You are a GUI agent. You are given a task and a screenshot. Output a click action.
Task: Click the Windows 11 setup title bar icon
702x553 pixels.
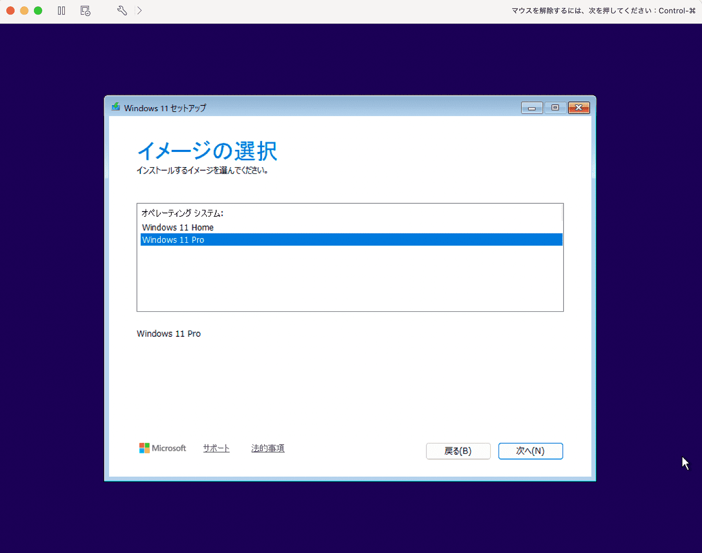tap(116, 107)
